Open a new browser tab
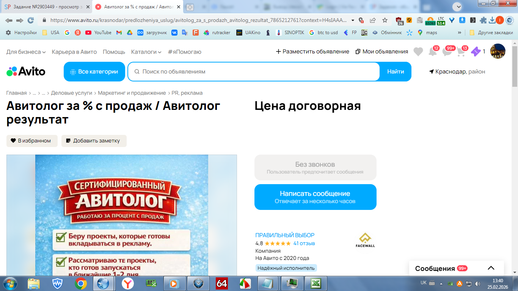 (x=190, y=7)
